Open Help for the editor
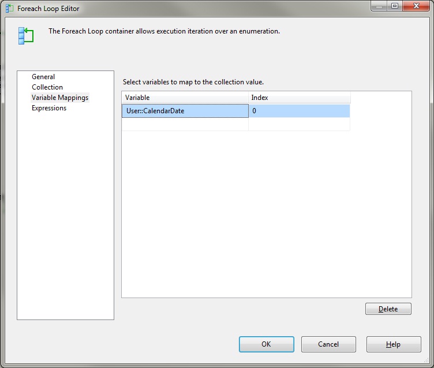The image size is (434, 368). [x=393, y=344]
